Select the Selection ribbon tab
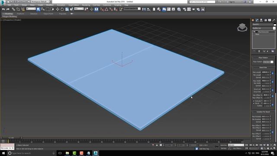This screenshot has width=277, height=156. 34,13
